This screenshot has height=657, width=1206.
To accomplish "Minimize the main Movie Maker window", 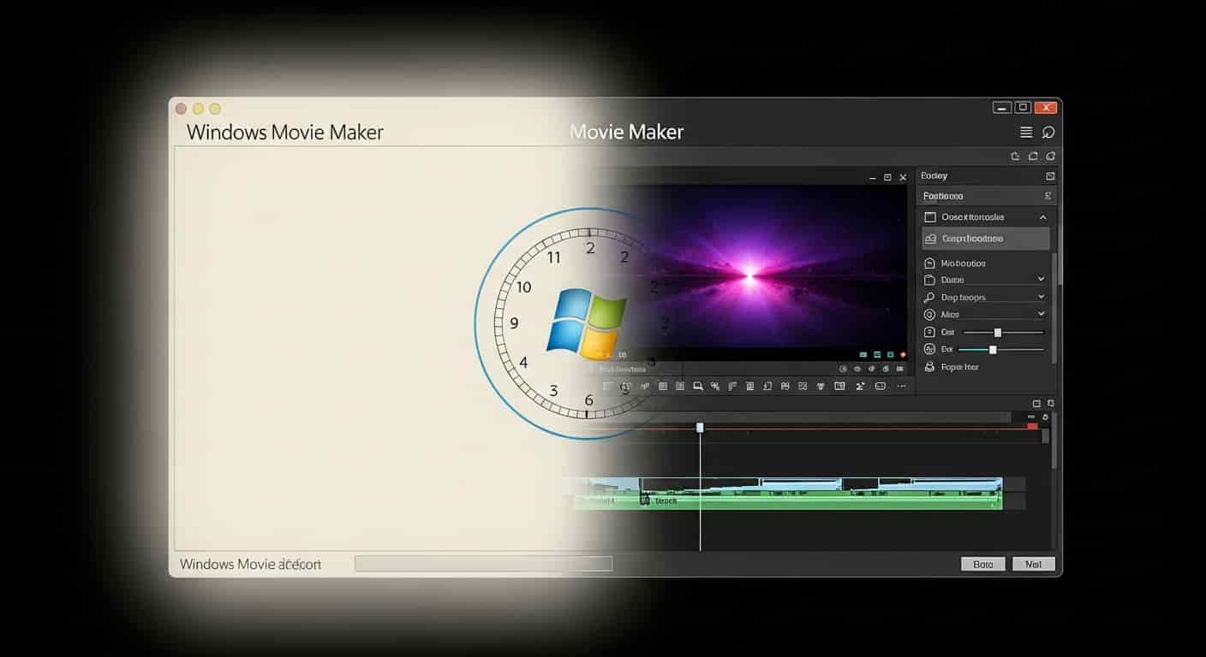I will click(x=1002, y=107).
